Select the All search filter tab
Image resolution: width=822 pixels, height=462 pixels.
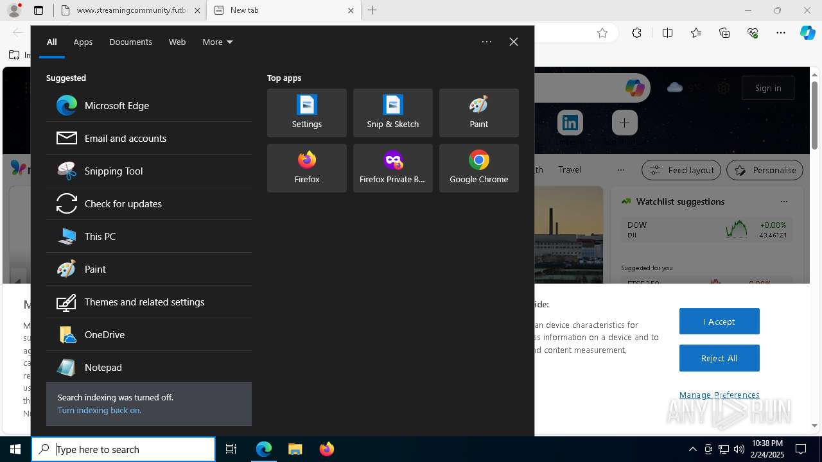tap(52, 42)
